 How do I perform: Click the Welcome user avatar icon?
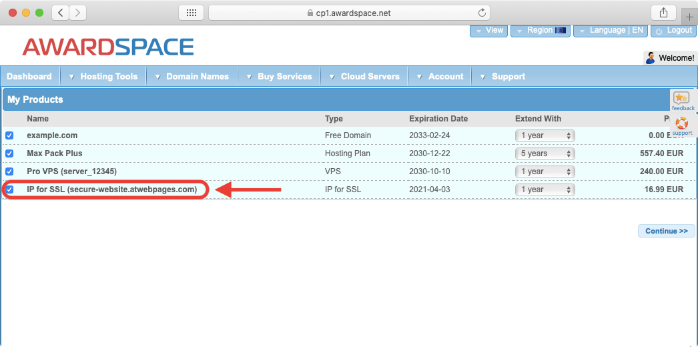pyautogui.click(x=650, y=58)
